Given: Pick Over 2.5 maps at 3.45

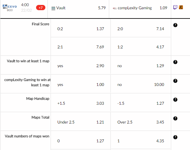Looking at the screenshot, I should tap(141, 122).
